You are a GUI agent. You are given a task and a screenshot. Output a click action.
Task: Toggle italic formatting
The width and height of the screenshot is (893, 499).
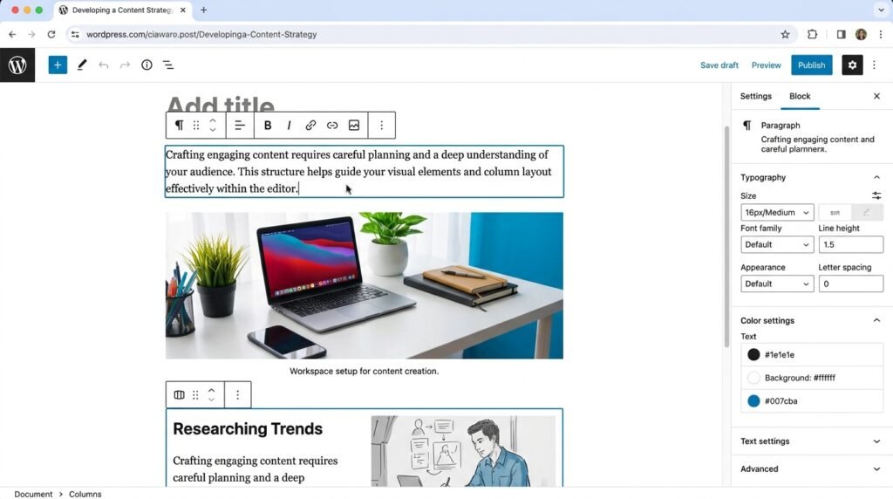tap(289, 126)
